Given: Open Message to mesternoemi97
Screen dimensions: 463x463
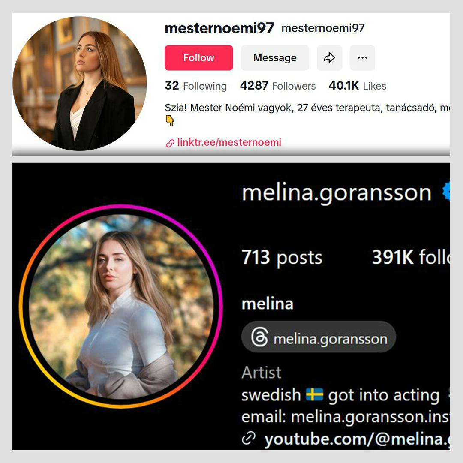Looking at the screenshot, I should click(275, 57).
